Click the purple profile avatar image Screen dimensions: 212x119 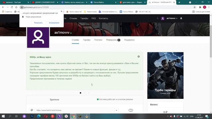38,37
